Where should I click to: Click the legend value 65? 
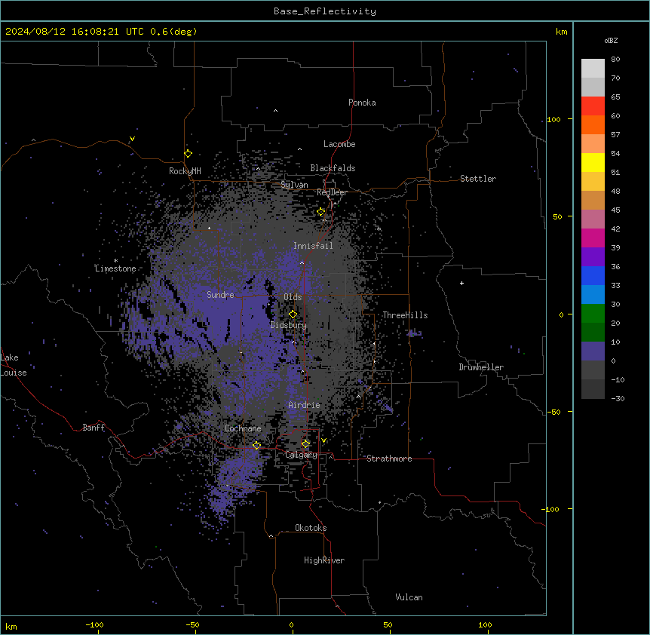click(x=615, y=97)
